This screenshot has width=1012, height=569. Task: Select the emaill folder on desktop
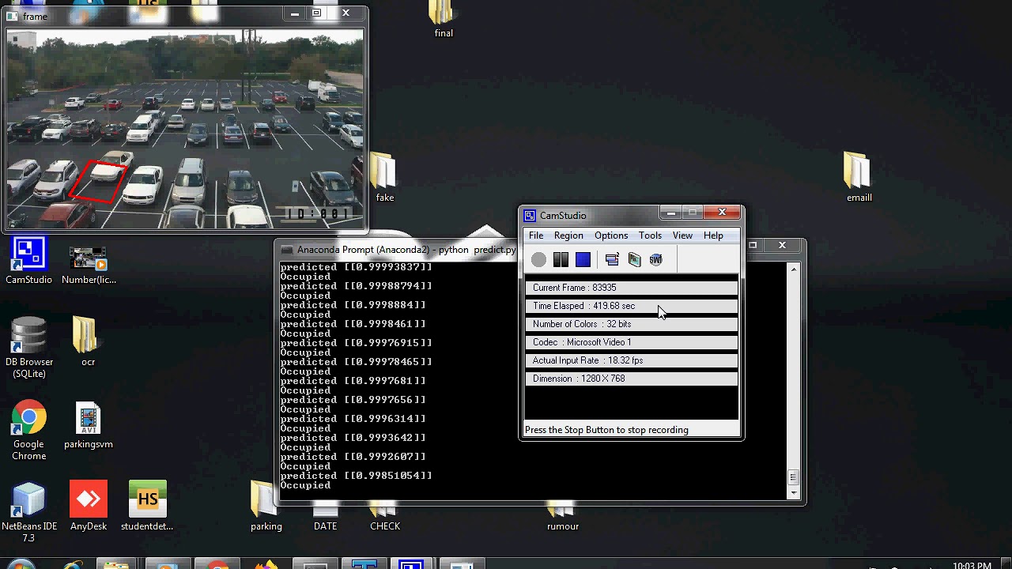click(x=859, y=177)
